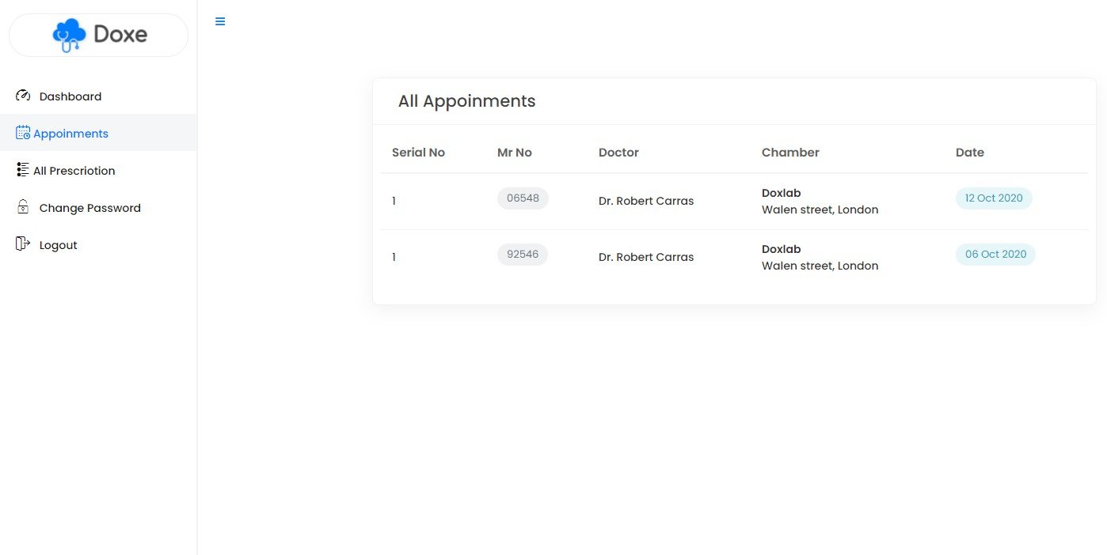Toggle the hamburger sidebar menu icon
This screenshot has width=1107, height=555.
tap(220, 21)
